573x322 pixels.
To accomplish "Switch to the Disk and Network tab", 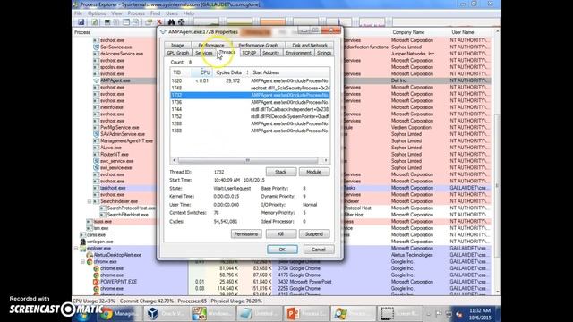I will (x=310, y=46).
